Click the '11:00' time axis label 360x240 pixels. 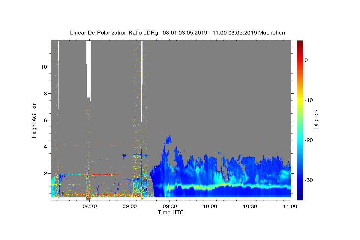[x=290, y=206]
